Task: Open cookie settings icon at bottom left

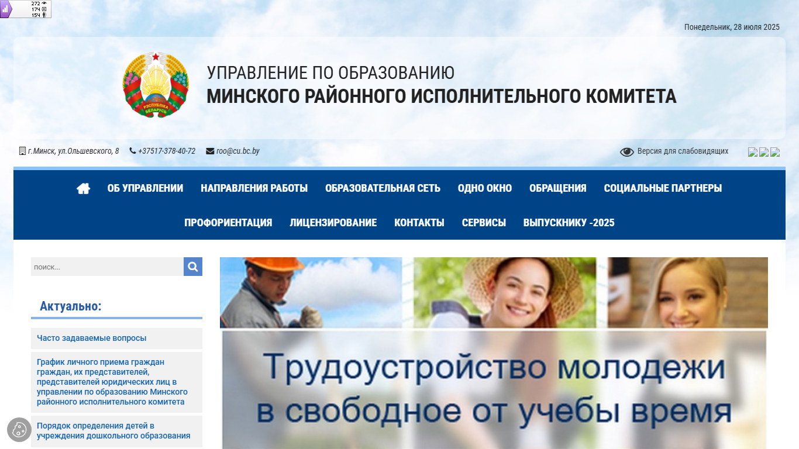Action: pos(19,430)
